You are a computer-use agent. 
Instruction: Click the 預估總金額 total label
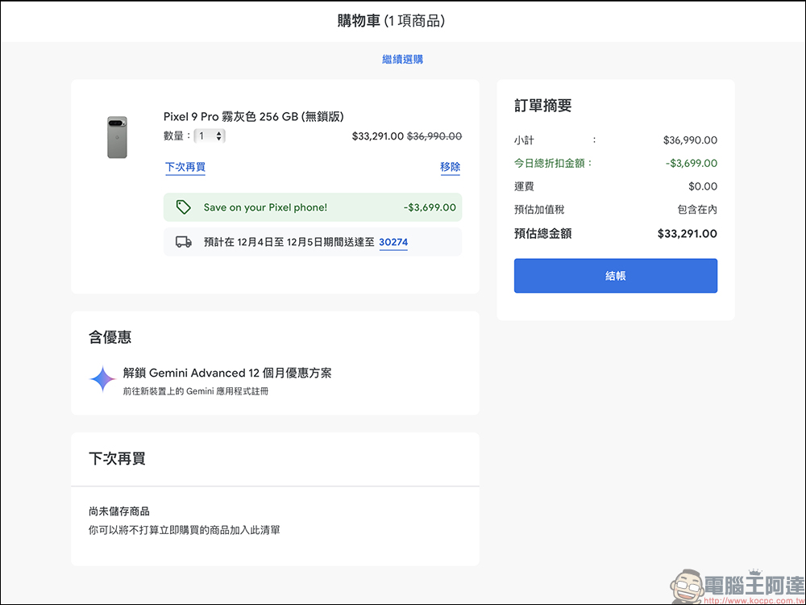point(542,234)
